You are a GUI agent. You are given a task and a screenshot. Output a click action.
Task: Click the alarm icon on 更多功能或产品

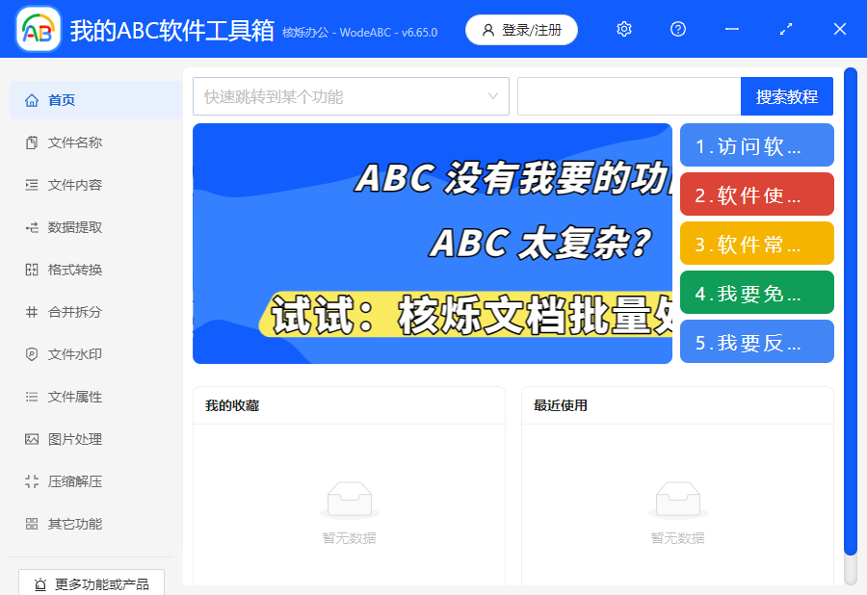[x=39, y=584]
